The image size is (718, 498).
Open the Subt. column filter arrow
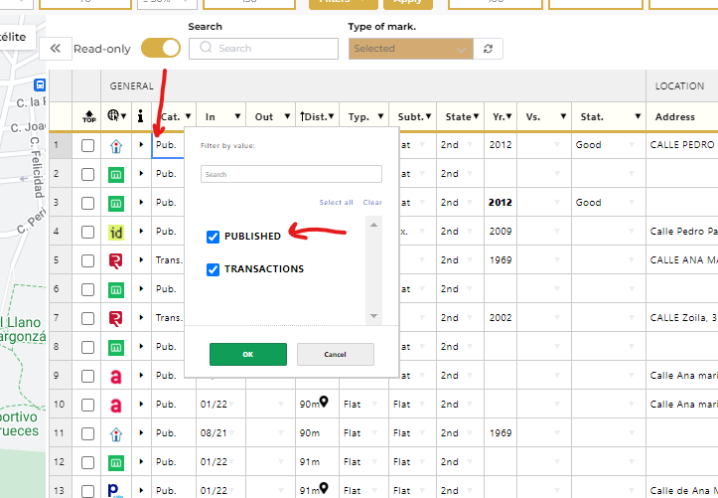428,116
